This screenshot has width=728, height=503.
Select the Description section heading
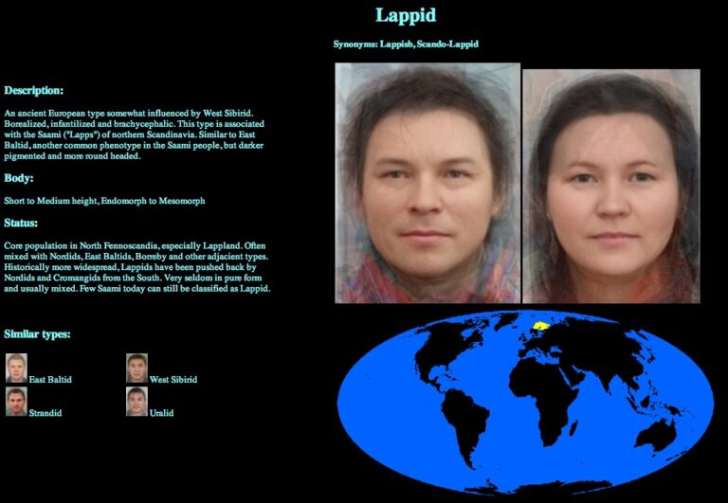[x=34, y=91]
